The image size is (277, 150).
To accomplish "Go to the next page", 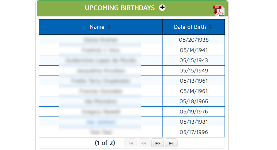I will [x=157, y=143].
